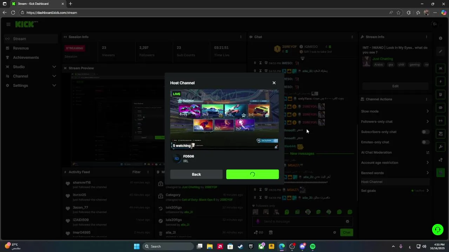Click the pencil edit icon in right rail

click(x=441, y=51)
